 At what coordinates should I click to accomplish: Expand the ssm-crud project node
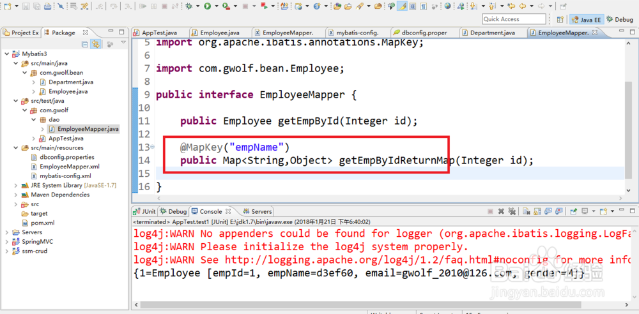[6, 251]
